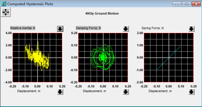
Task: Select the 'Relative Inertial, N' label
Action: point(23,28)
